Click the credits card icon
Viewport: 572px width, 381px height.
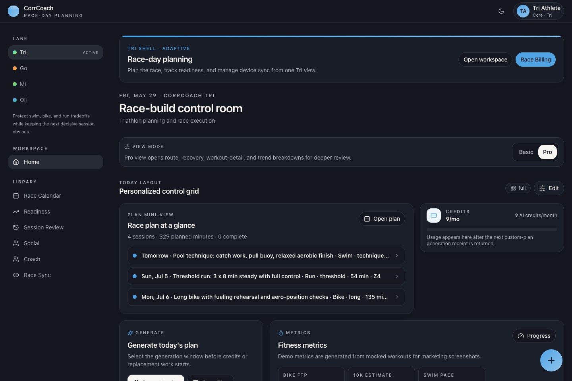[434, 216]
